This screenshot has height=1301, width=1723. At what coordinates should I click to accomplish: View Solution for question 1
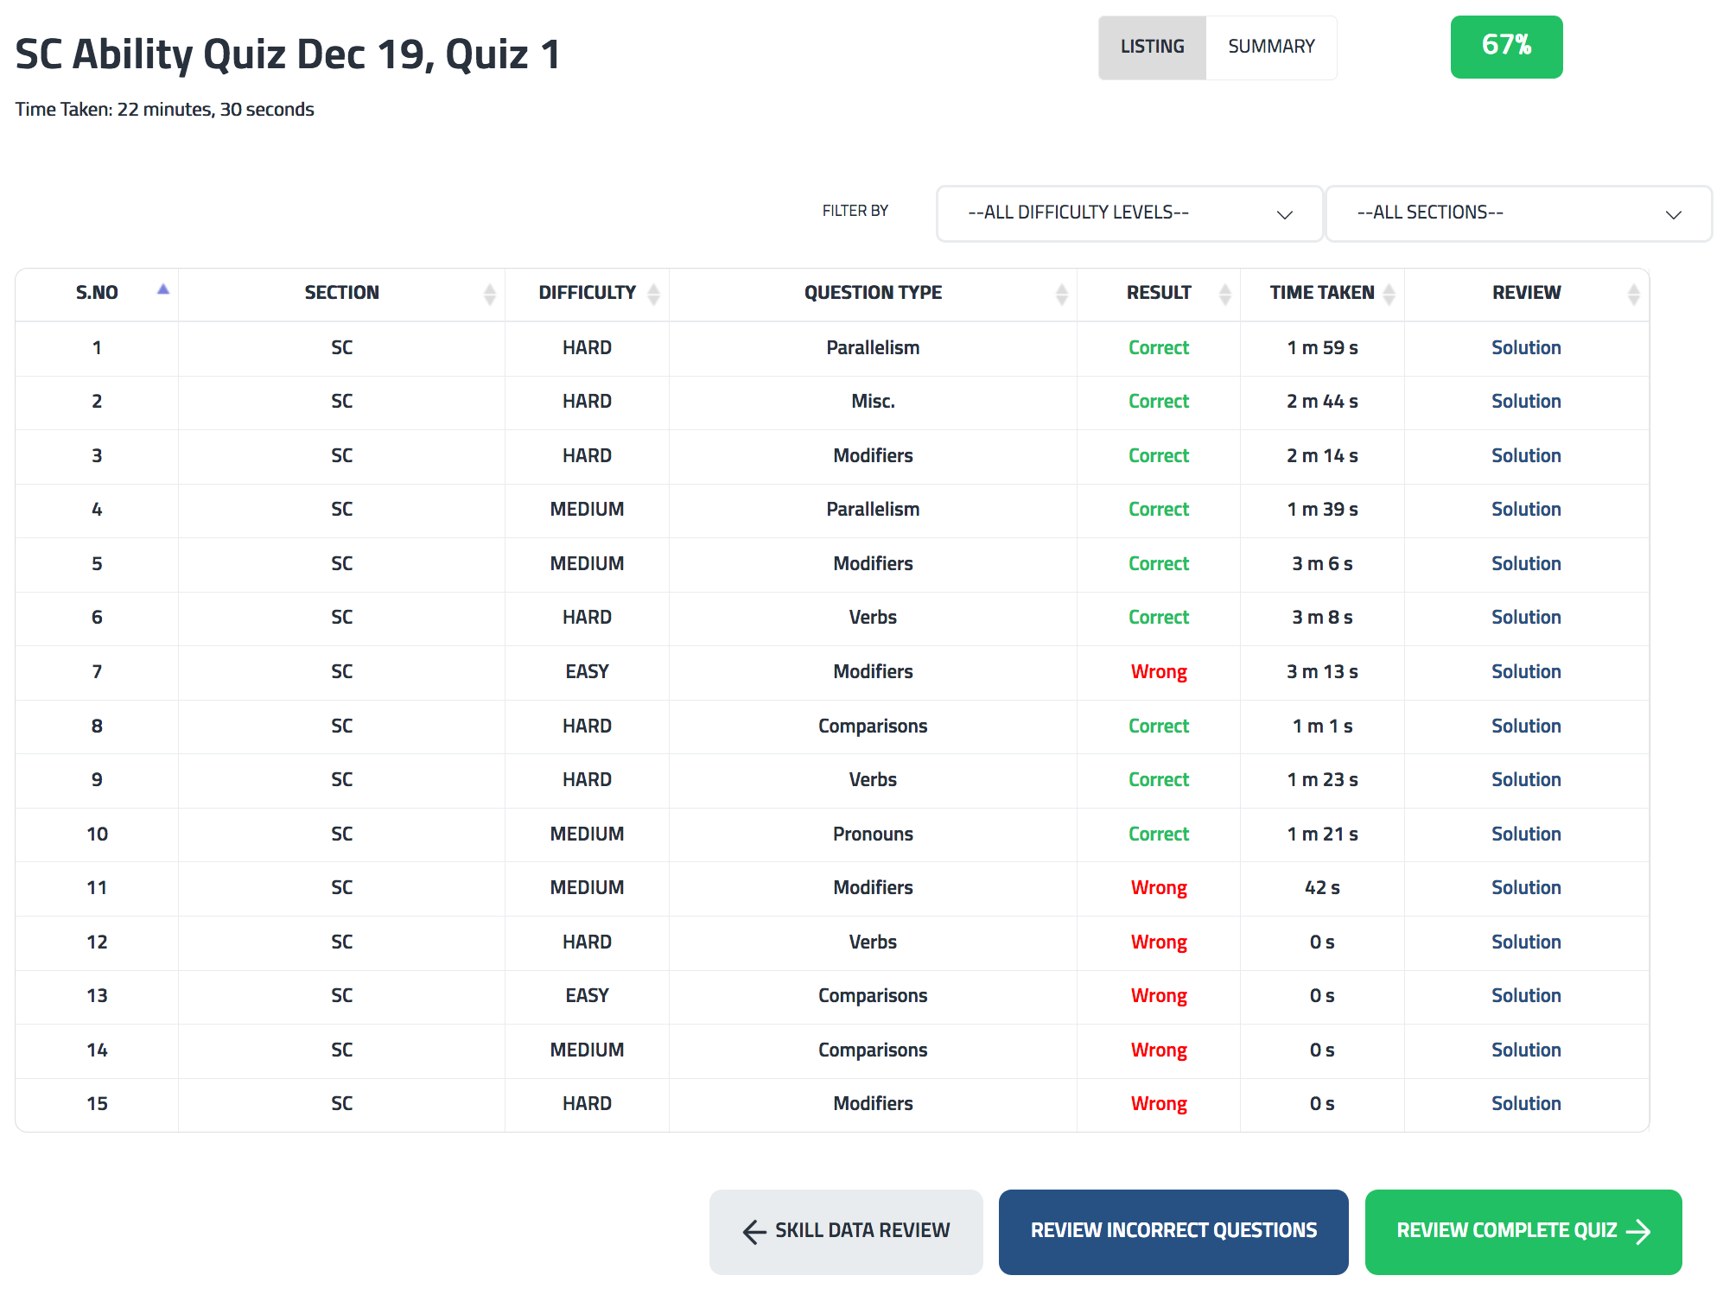coord(1526,348)
